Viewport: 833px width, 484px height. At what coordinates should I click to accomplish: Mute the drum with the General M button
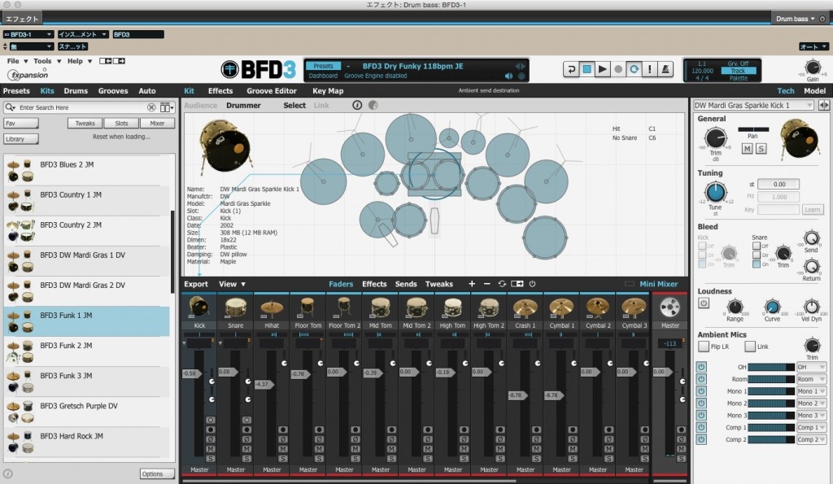tap(747, 149)
